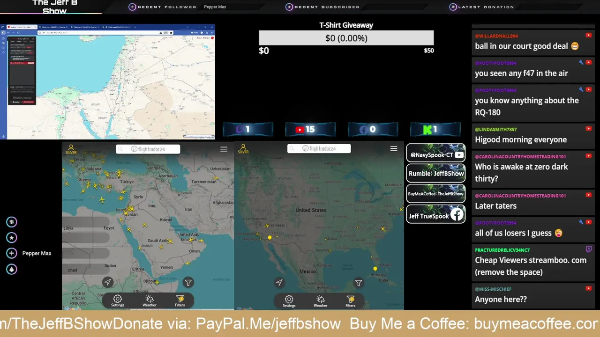Click location arrow button on Middle East map

(x=107, y=282)
